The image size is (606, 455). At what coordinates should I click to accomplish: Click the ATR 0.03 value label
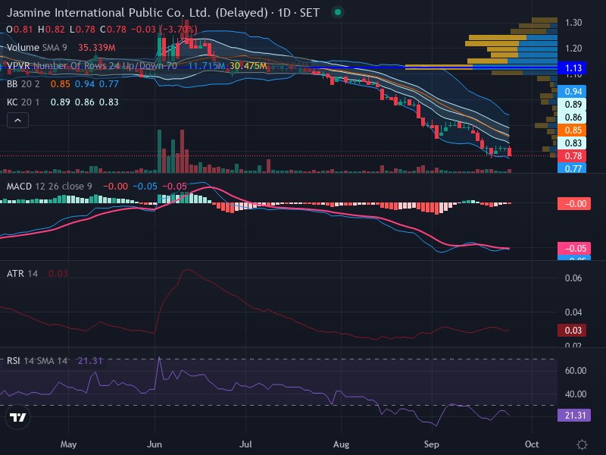[573, 331]
